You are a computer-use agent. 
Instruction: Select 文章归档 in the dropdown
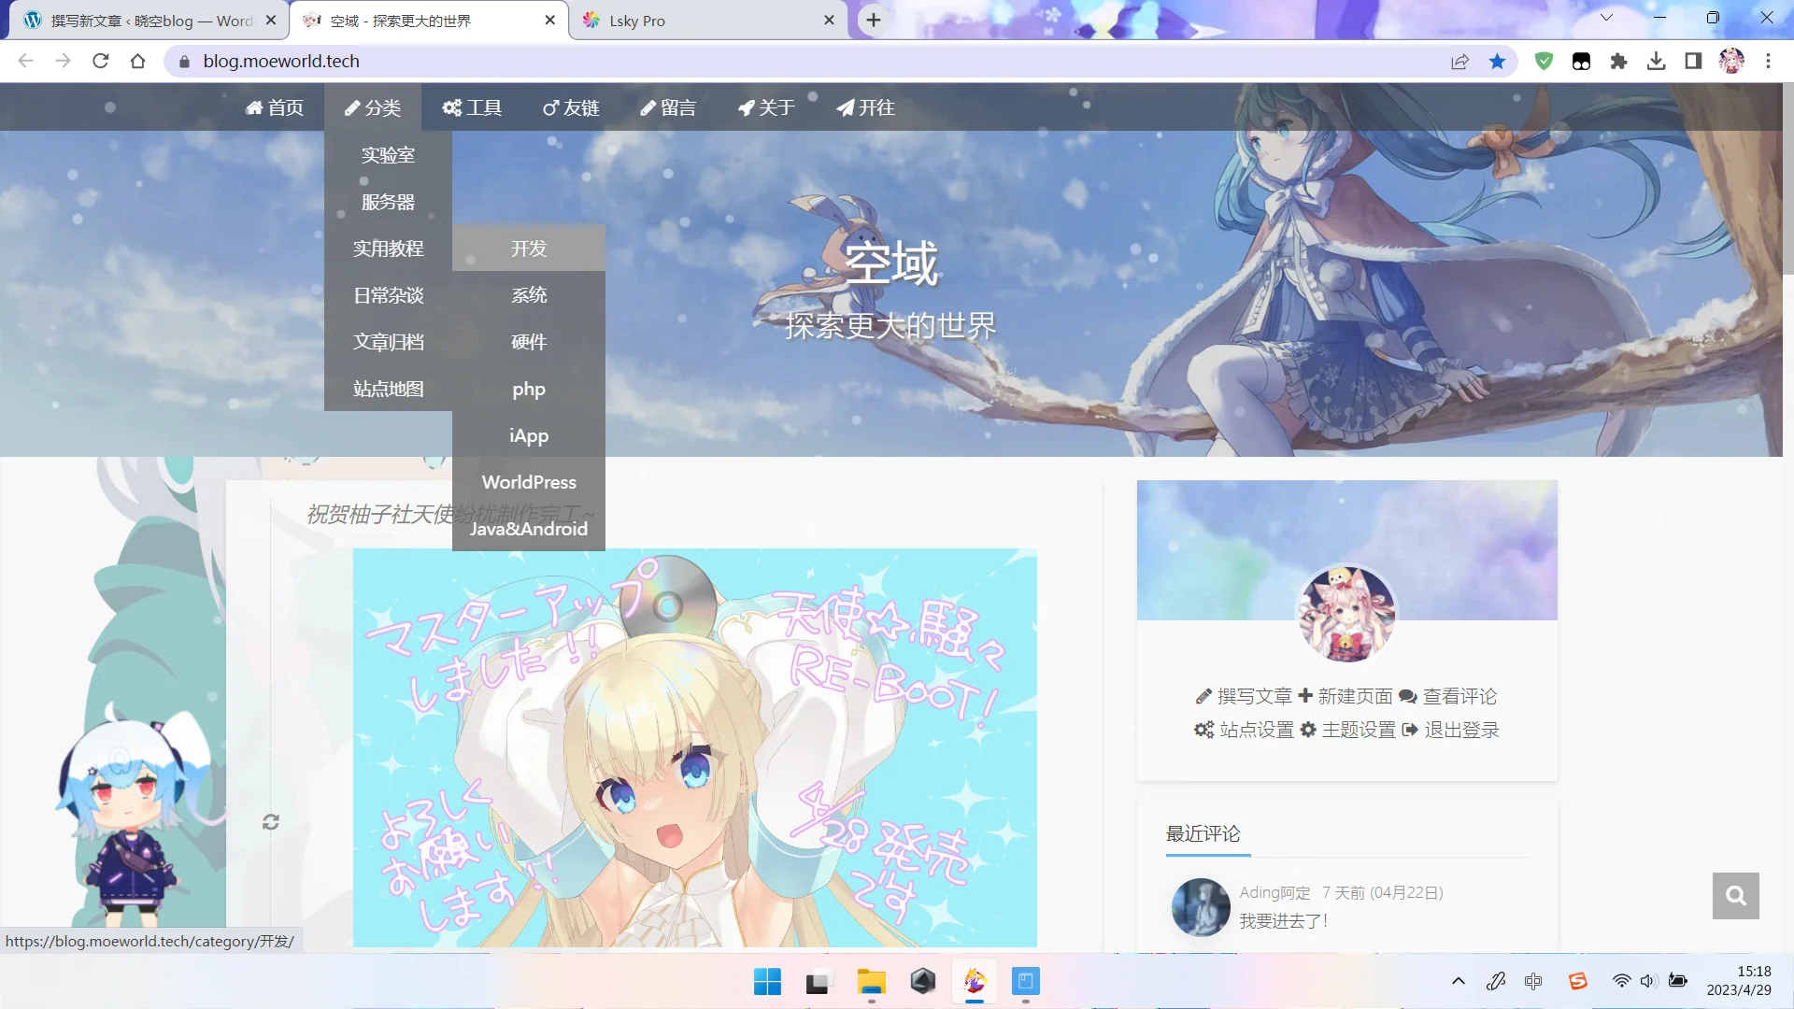(388, 342)
